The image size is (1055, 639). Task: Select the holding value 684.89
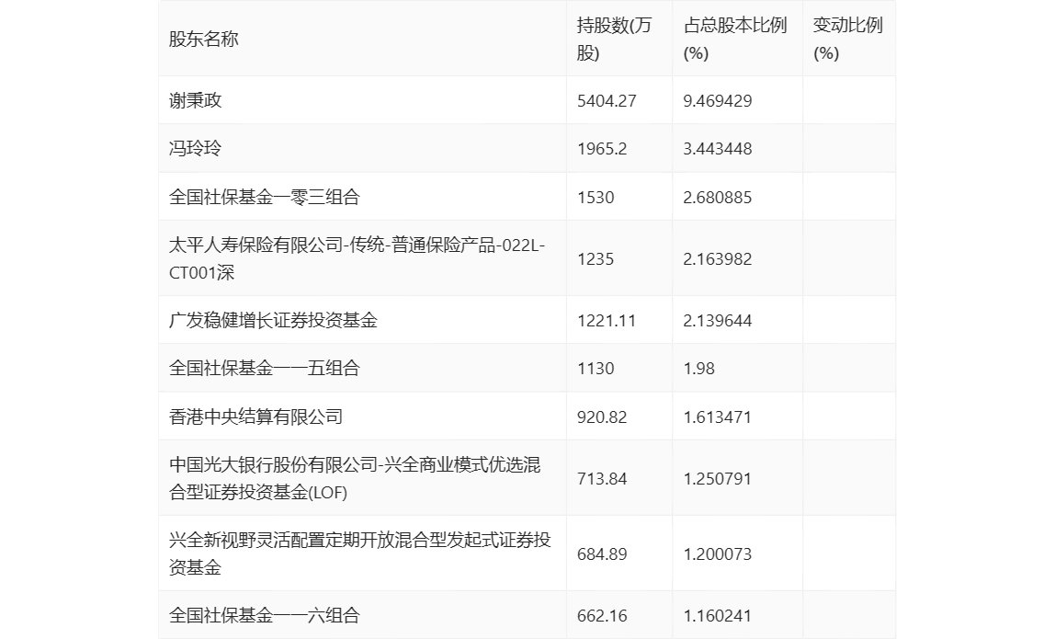click(x=602, y=554)
